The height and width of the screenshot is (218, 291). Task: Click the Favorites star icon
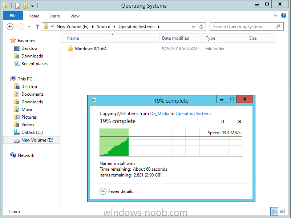[x=13, y=40]
